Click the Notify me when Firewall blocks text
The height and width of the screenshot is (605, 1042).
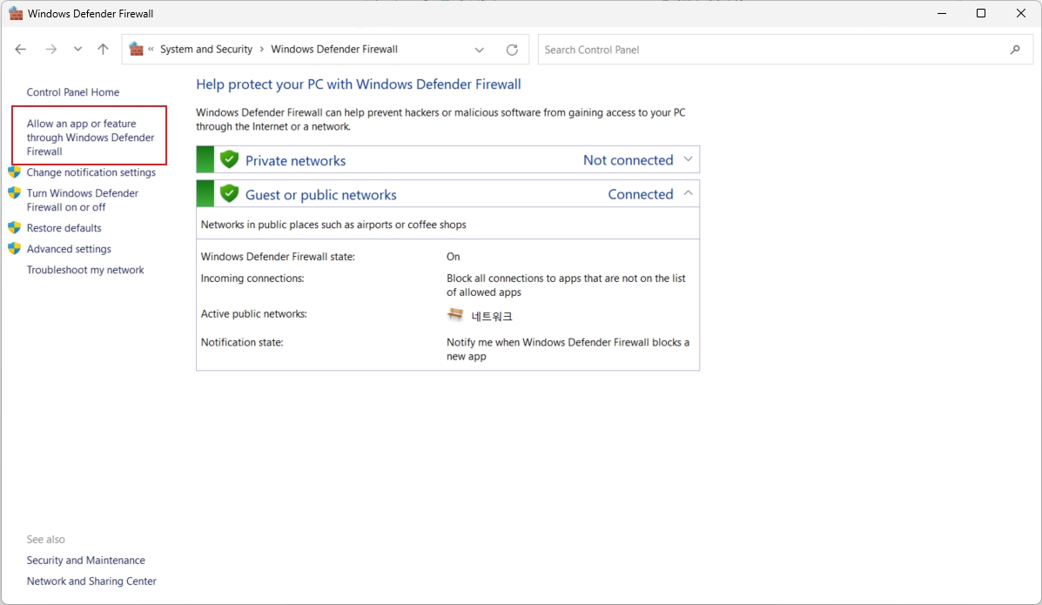(x=568, y=349)
